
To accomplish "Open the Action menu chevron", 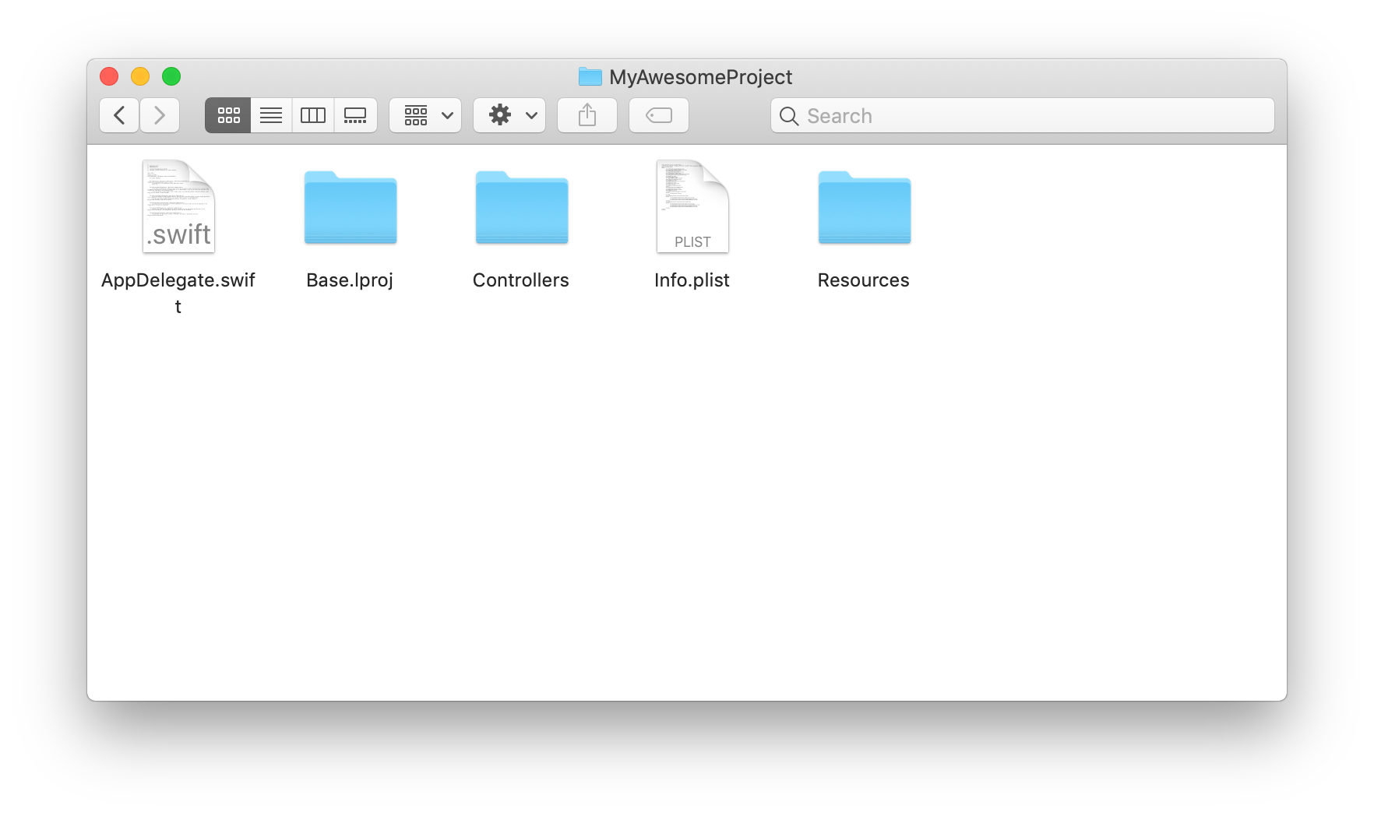I will [532, 115].
